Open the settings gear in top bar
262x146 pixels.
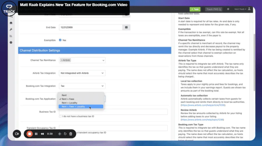click(x=228, y=9)
